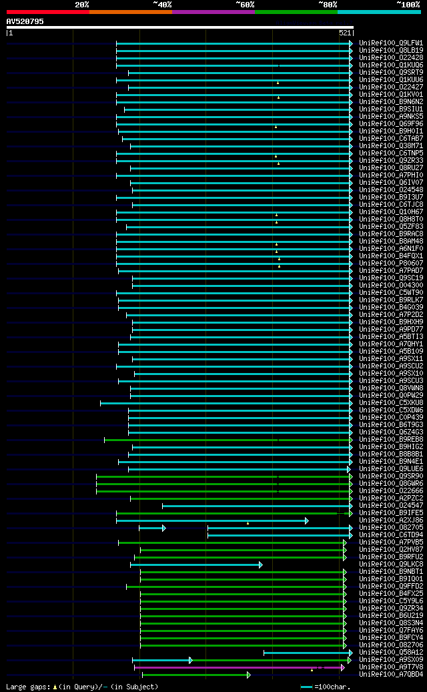Click the purple ~60% identity legend segment
This screenshot has height=692, width=427.
click(x=213, y=12)
